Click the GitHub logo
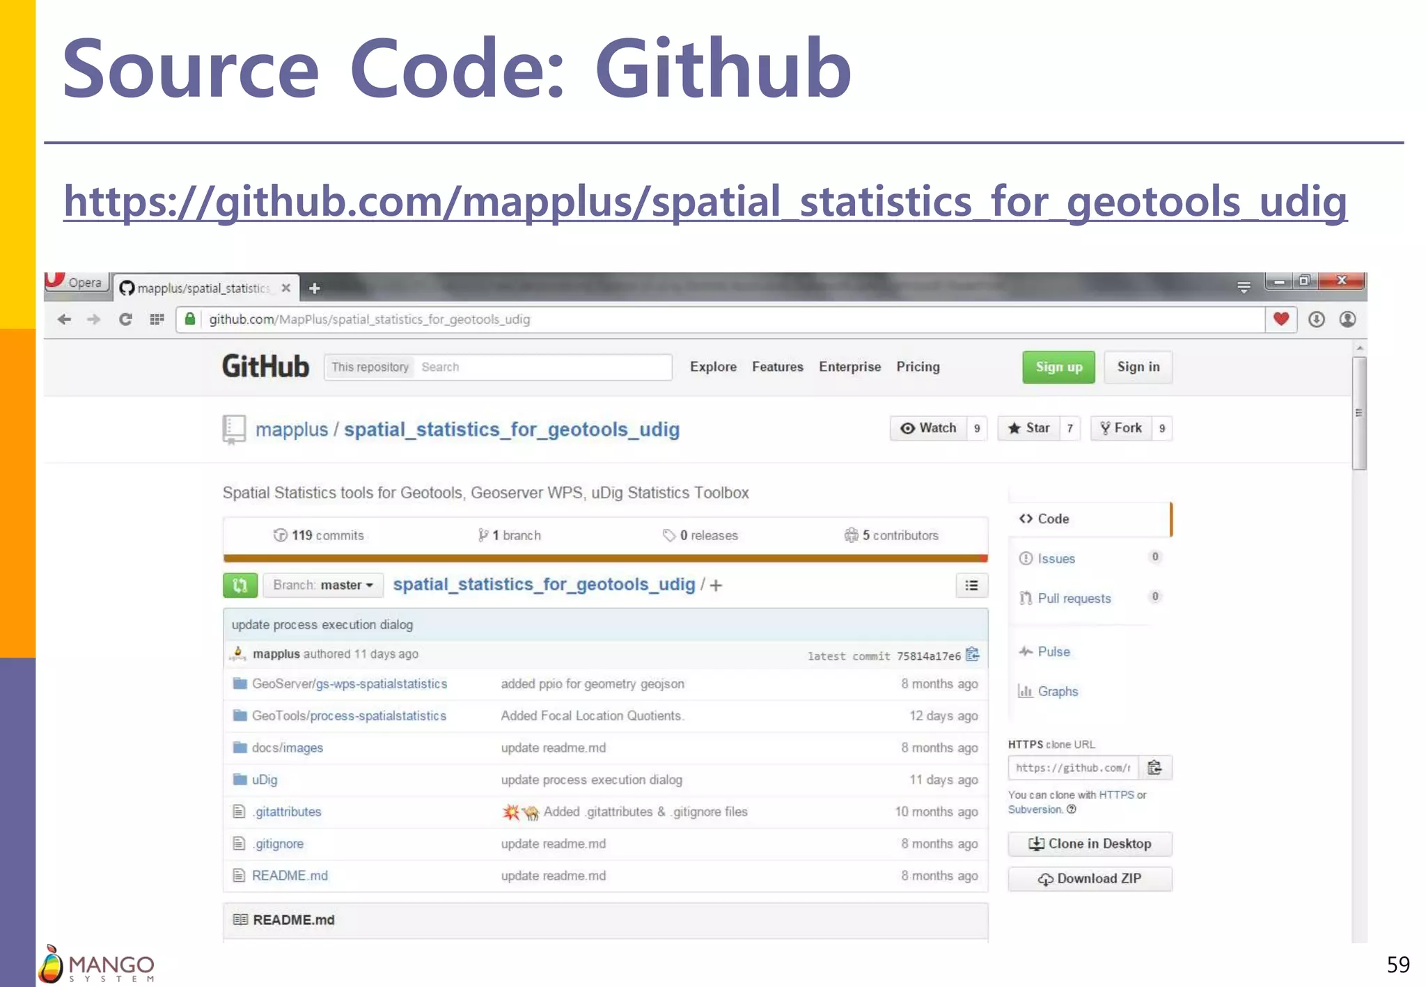This screenshot has height=987, width=1426. coord(265,367)
